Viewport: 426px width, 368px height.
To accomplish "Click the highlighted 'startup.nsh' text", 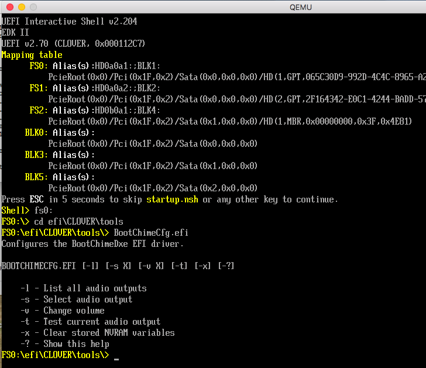I will click(x=172, y=200).
